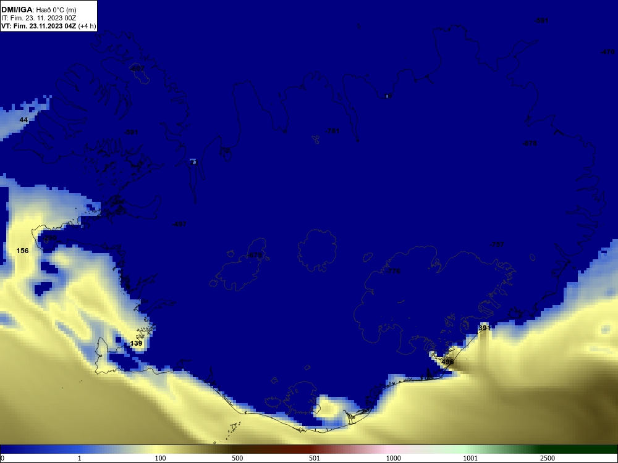Click the map value 496
This screenshot has height=463, width=618.
(447, 362)
